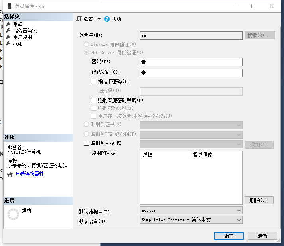The image size is (284, 246).
Task: Click the blue help question mark icon
Action: tap(107, 19)
